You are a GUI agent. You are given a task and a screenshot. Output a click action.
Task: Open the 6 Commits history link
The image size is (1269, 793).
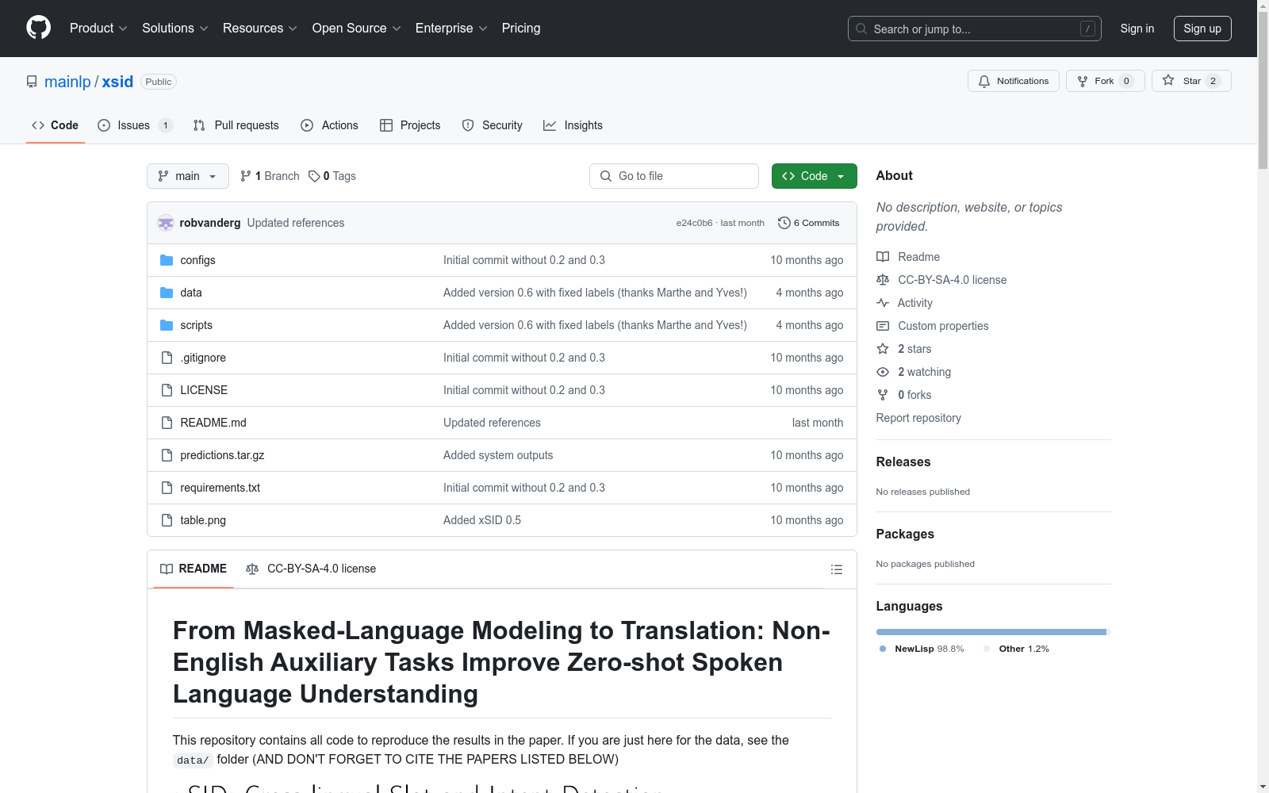click(809, 223)
